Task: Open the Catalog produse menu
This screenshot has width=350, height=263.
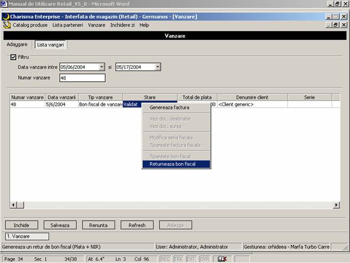Action: [30, 25]
